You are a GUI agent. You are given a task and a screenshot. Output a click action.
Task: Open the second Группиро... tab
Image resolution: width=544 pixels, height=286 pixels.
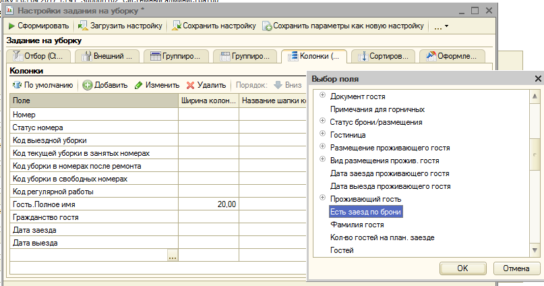coord(245,56)
